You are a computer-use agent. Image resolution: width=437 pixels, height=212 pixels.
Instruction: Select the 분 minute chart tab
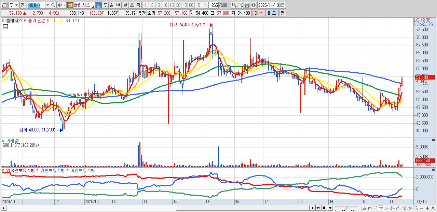pos(125,5)
